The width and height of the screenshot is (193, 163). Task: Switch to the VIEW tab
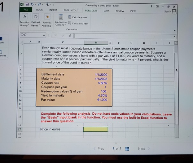pyautogui.click(x=133, y=11)
